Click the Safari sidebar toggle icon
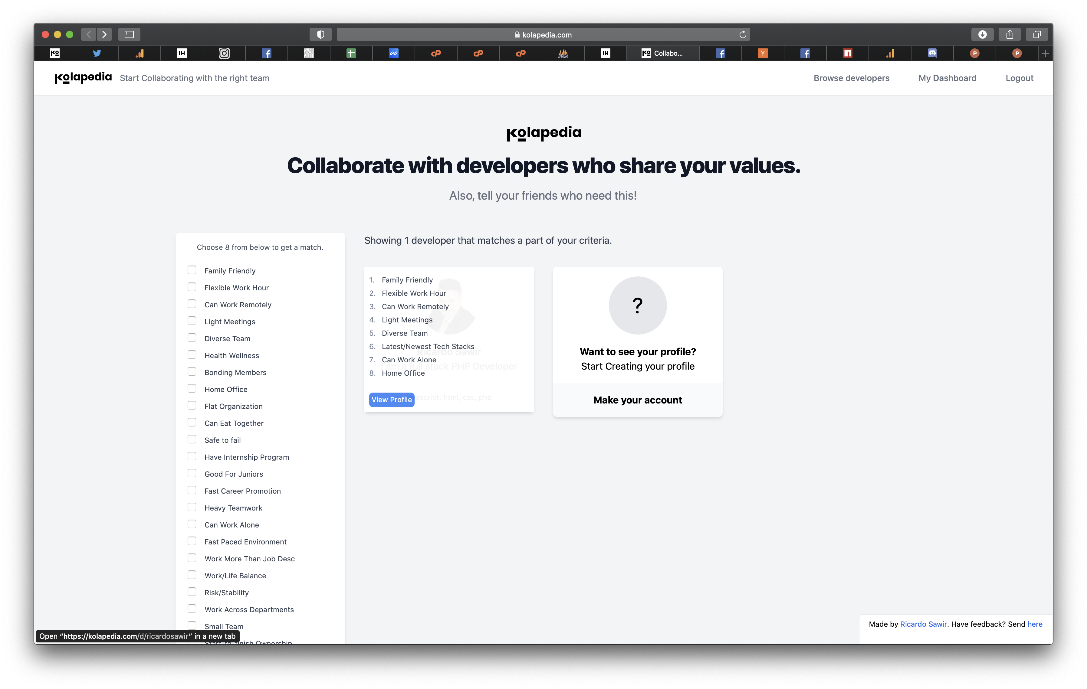This screenshot has height=689, width=1087. [x=129, y=34]
